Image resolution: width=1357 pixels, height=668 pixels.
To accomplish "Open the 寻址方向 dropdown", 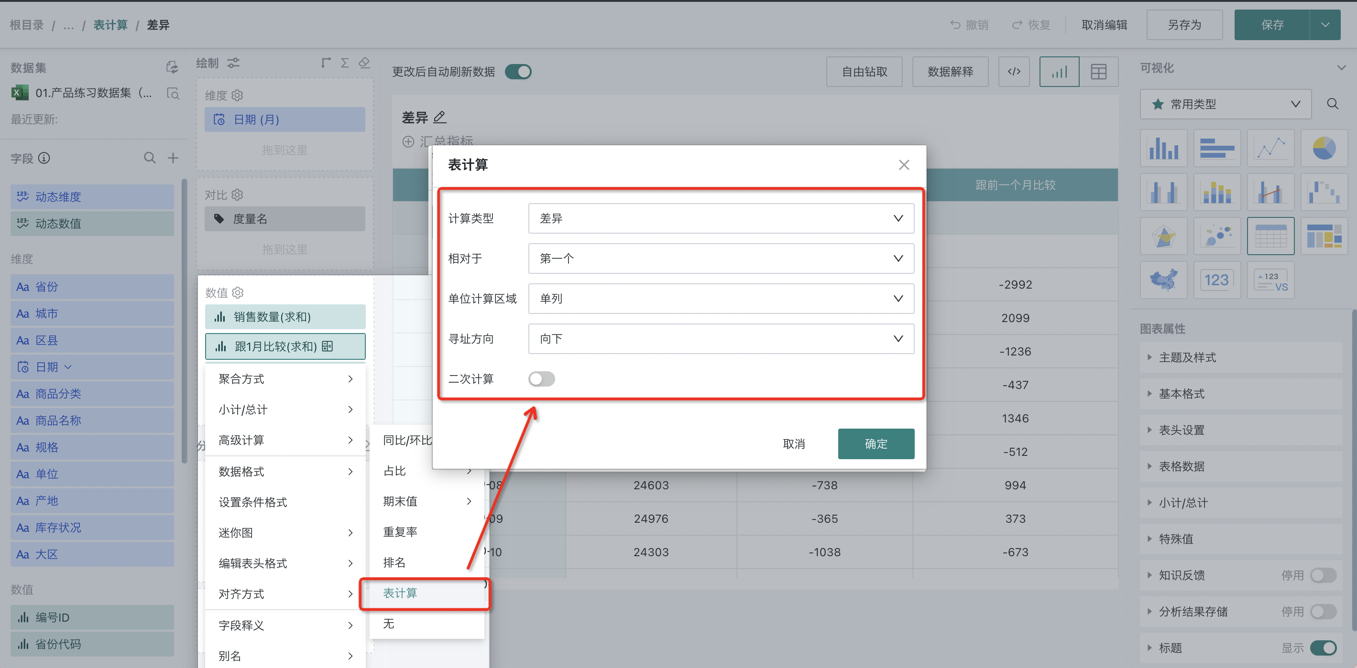I will pyautogui.click(x=721, y=339).
